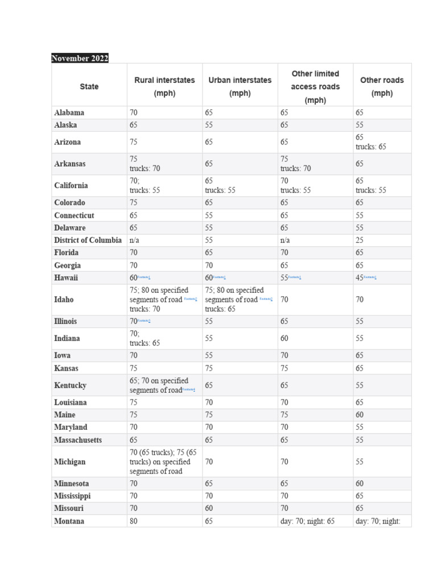Open Hawaii urban interstates footnote link
The width and height of the screenshot is (437, 582).
point(220,277)
